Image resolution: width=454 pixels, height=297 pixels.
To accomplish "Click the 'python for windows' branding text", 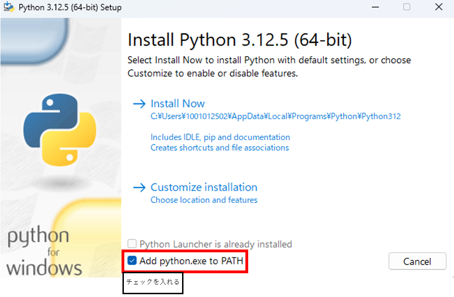I will [x=44, y=251].
